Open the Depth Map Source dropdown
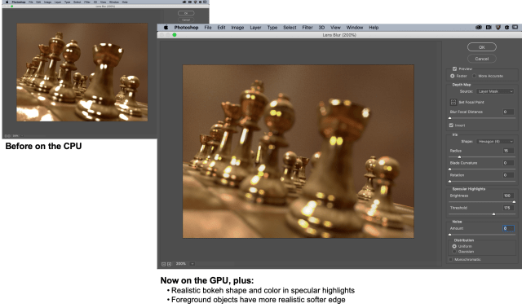 tap(495, 91)
